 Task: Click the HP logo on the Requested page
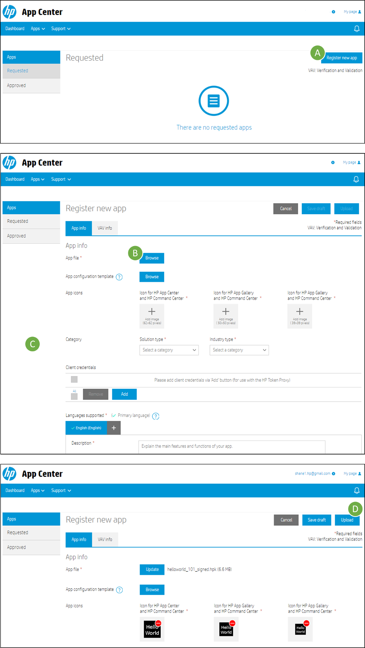point(9,12)
